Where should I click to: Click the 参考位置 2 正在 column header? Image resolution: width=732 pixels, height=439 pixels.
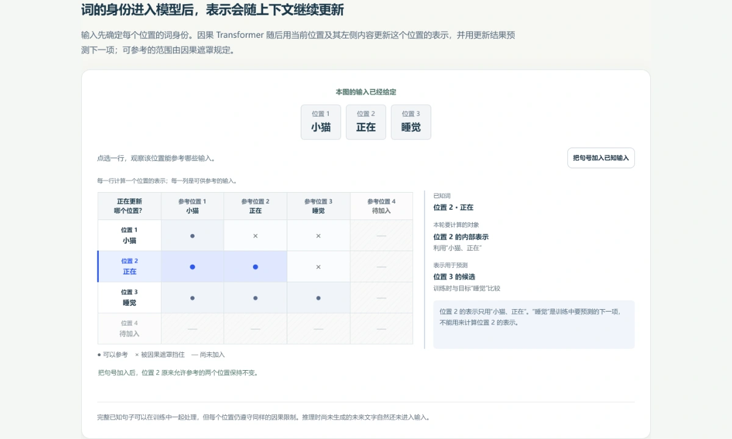[x=255, y=206]
